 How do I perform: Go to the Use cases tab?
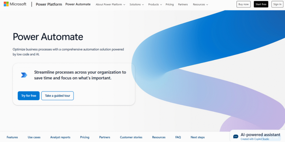[x=34, y=137]
